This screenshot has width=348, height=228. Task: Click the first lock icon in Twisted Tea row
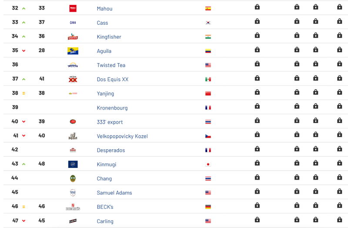point(257,64)
